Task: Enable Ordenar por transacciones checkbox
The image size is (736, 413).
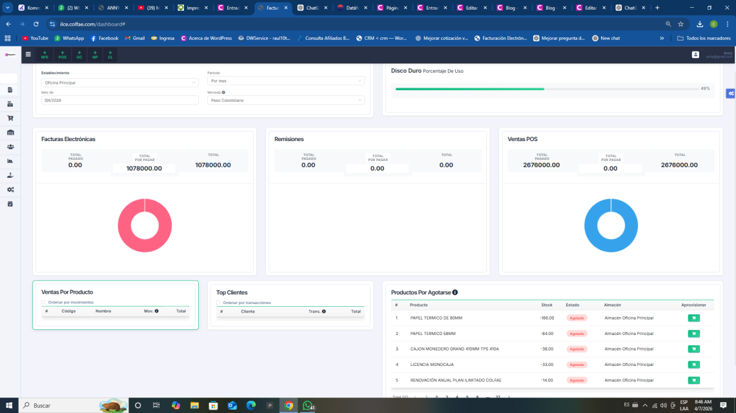Action: (218, 302)
